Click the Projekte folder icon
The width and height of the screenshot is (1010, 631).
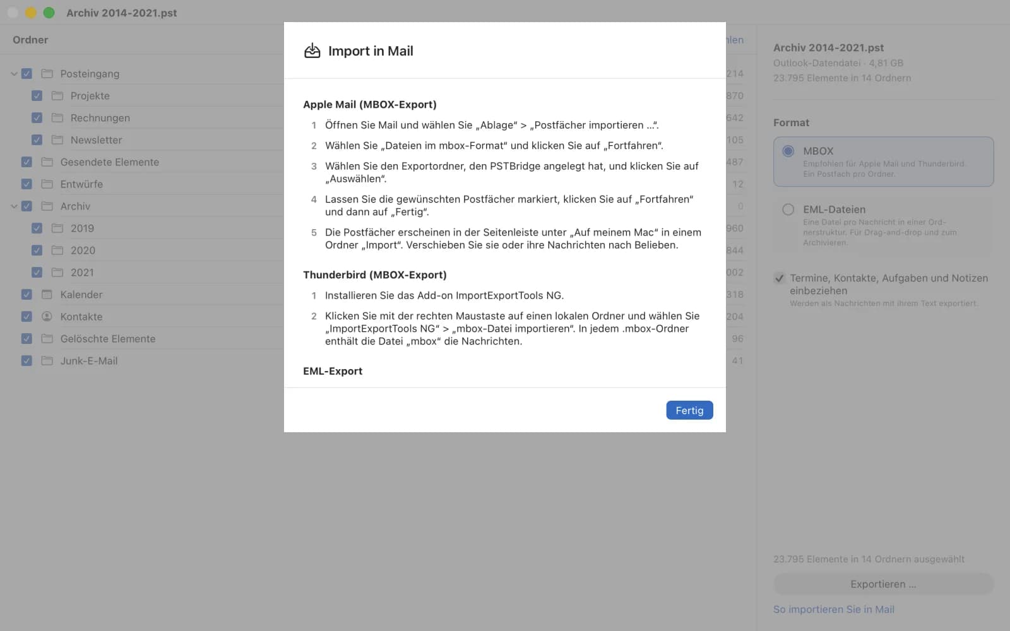click(57, 96)
